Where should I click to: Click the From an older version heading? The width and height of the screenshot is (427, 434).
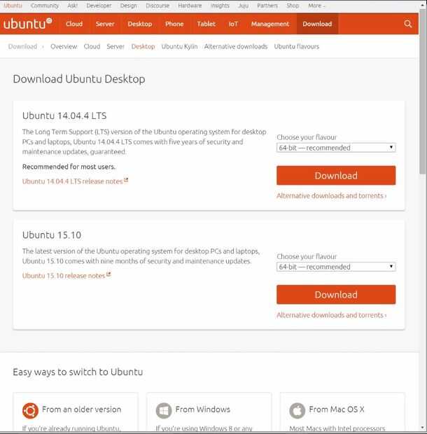pos(82,409)
